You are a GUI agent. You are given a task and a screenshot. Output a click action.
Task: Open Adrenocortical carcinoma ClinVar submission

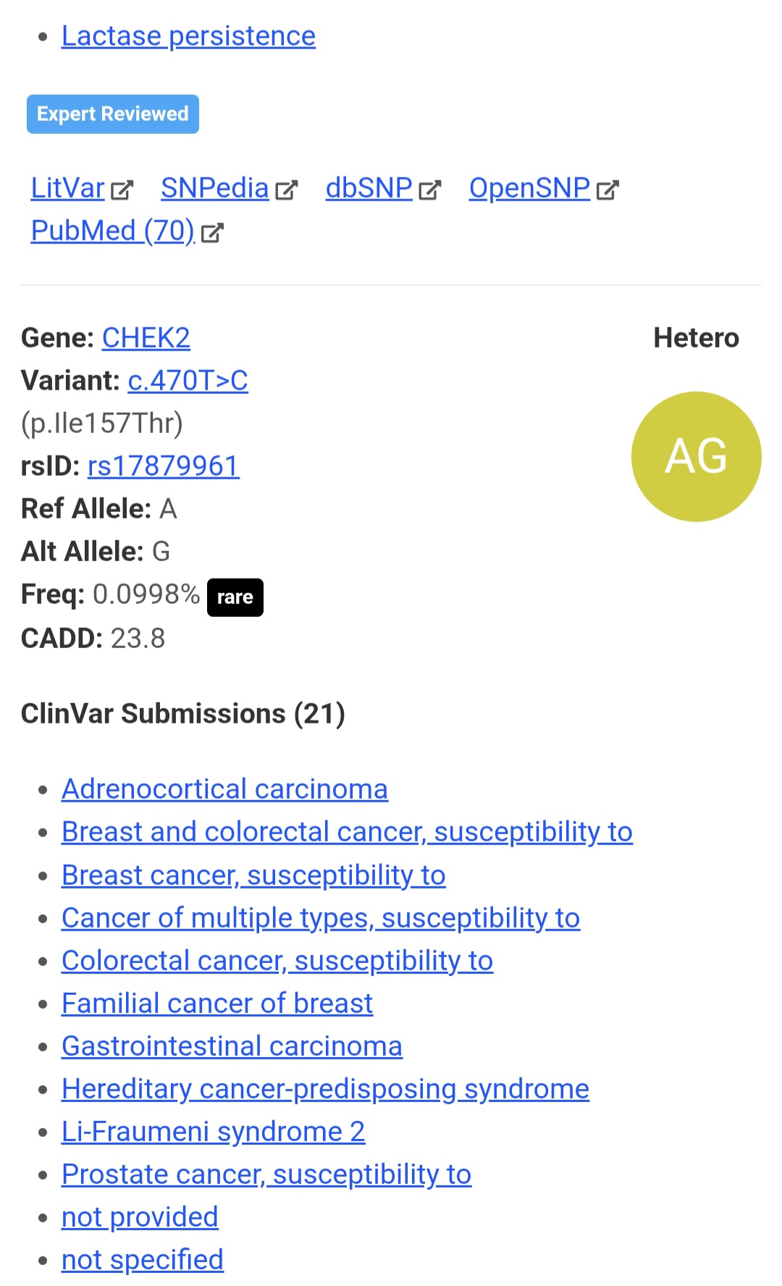pos(224,789)
